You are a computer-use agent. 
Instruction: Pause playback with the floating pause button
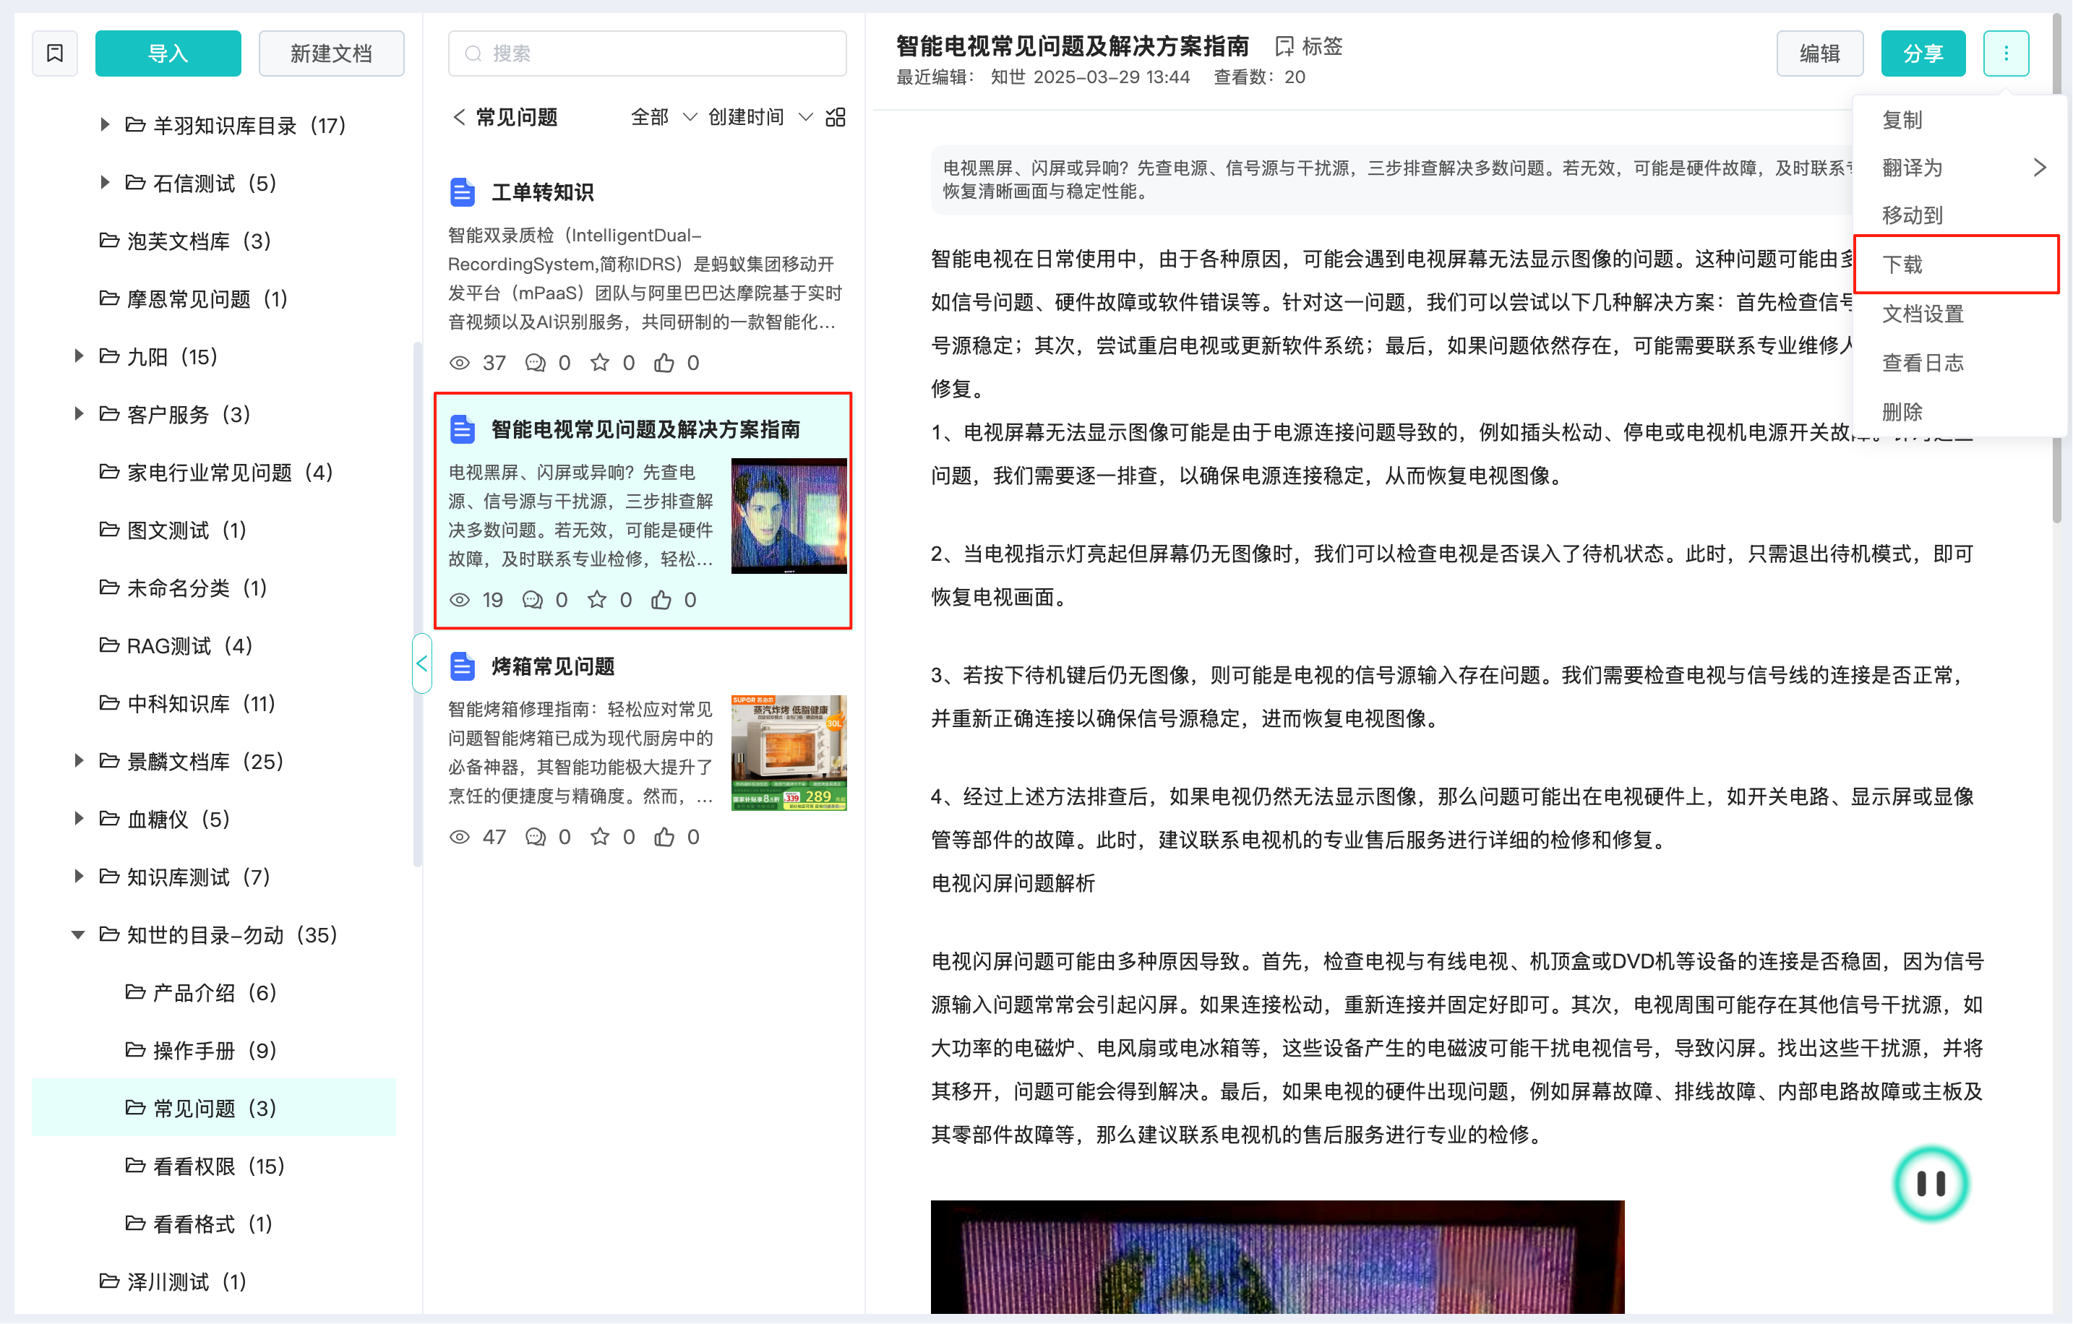(x=1930, y=1184)
